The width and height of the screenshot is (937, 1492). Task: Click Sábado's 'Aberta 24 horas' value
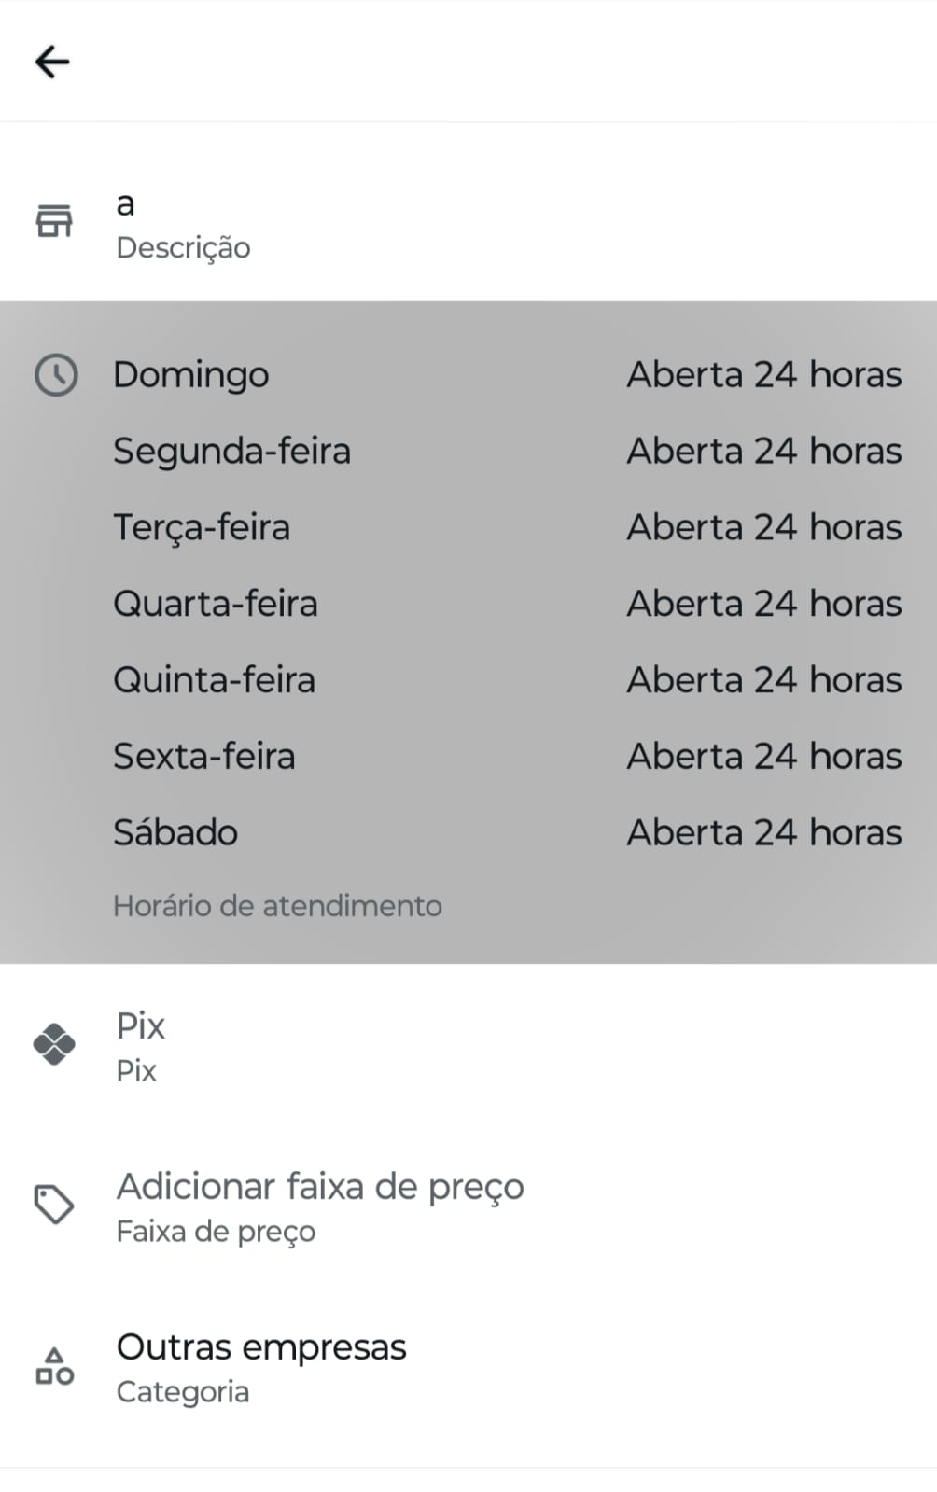tap(763, 832)
